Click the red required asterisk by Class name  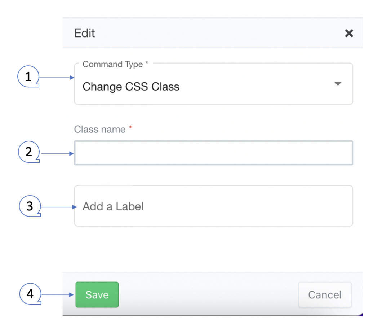point(130,127)
